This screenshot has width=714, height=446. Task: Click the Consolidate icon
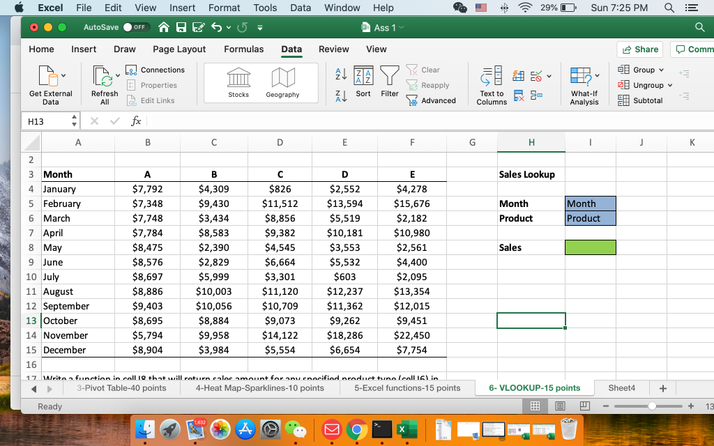[536, 95]
